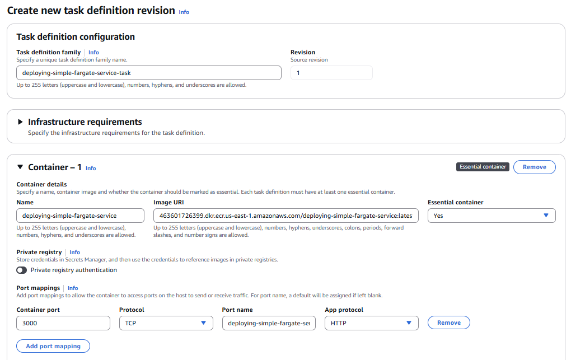Open the App protocol HTTP dropdown
The width and height of the screenshot is (571, 360).
pos(372,323)
